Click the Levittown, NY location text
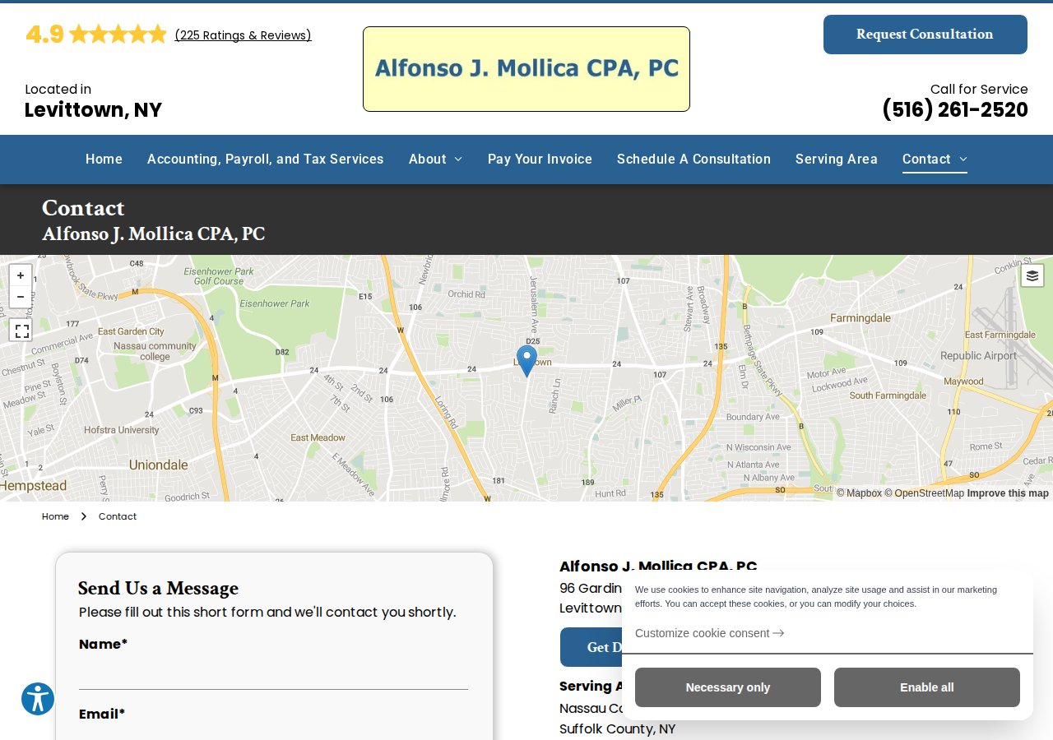The width and height of the screenshot is (1053, 740). tap(93, 109)
